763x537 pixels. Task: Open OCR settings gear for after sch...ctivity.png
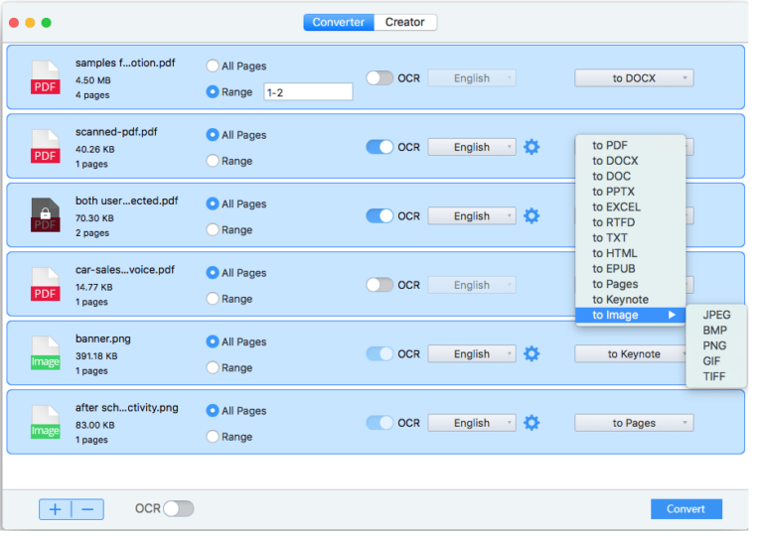[532, 423]
